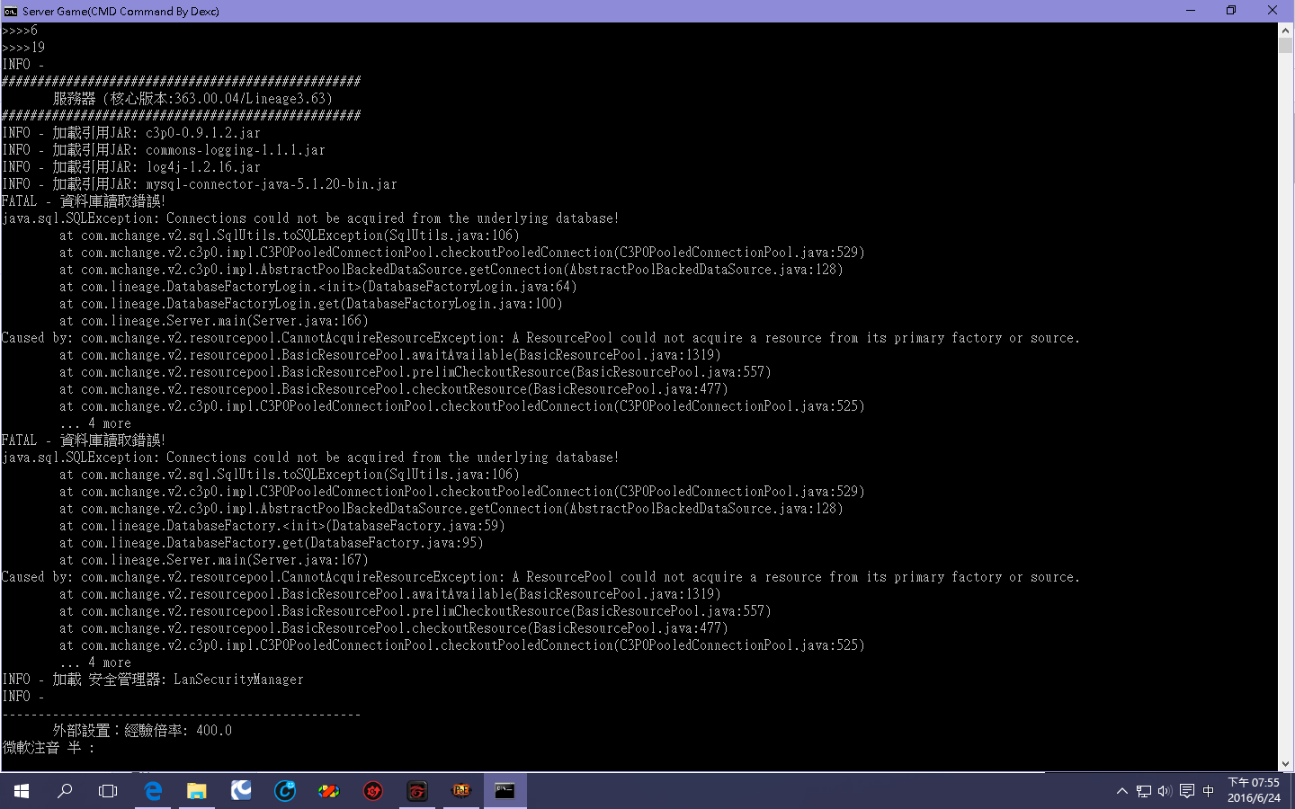Viewport: 1295px width, 809px height.
Task: Click the 'mysql-connector-java-5.1.20-bin.jar' line
Action: tap(200, 184)
